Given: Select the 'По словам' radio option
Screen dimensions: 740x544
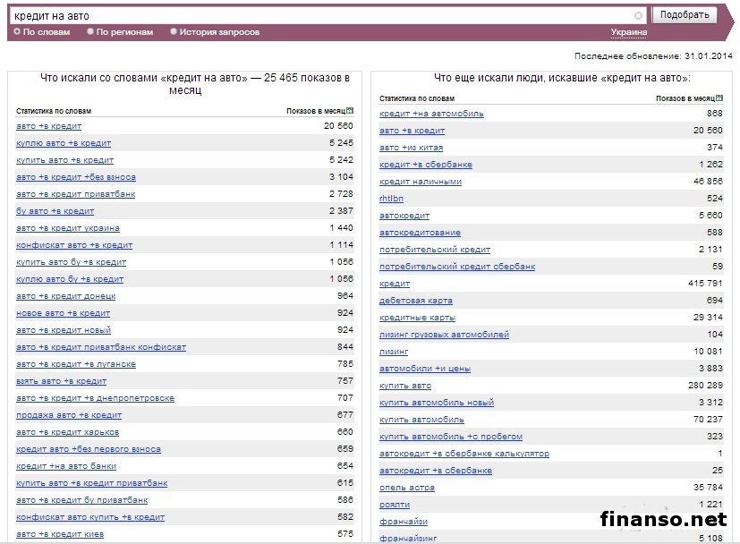Looking at the screenshot, I should click(x=17, y=31).
